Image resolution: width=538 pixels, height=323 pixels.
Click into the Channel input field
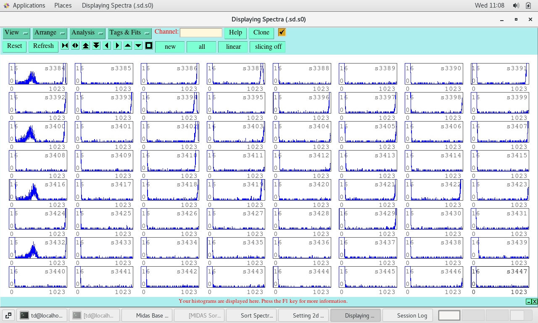pyautogui.click(x=201, y=33)
